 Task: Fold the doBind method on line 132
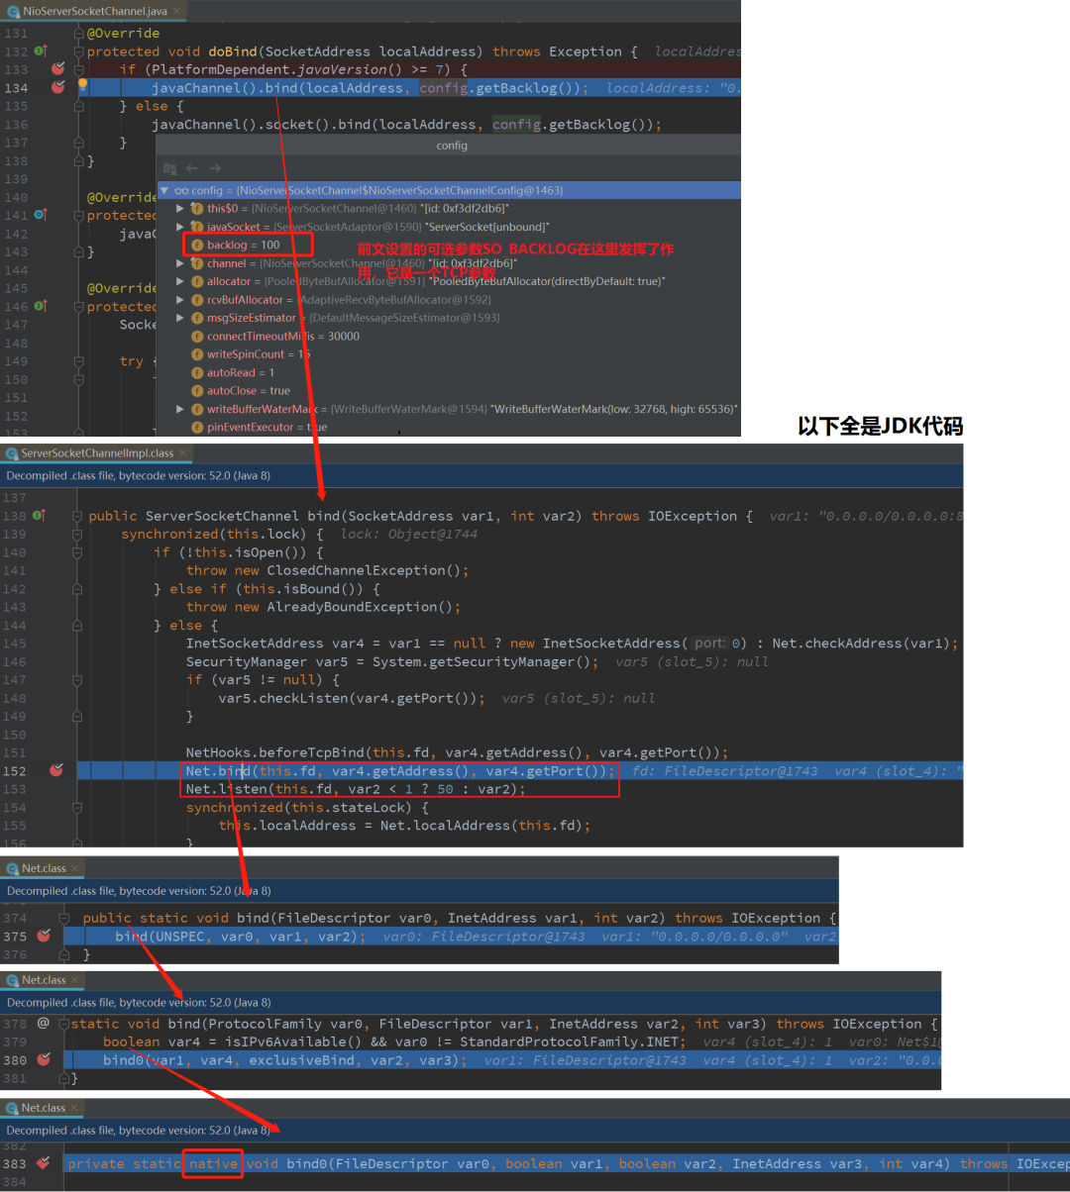(78, 51)
